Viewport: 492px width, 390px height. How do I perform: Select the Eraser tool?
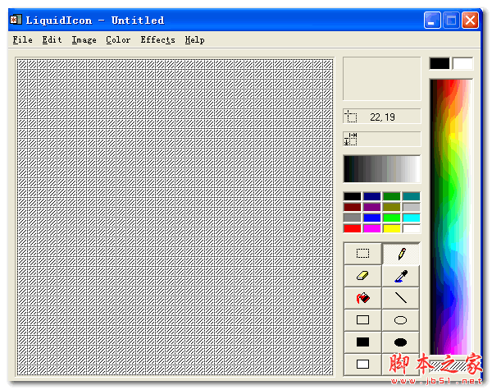pos(362,276)
